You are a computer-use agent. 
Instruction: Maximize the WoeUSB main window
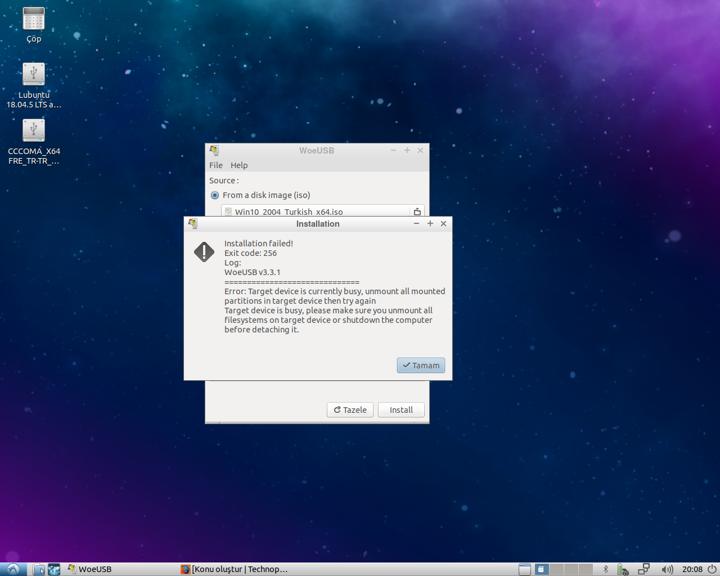coord(407,150)
